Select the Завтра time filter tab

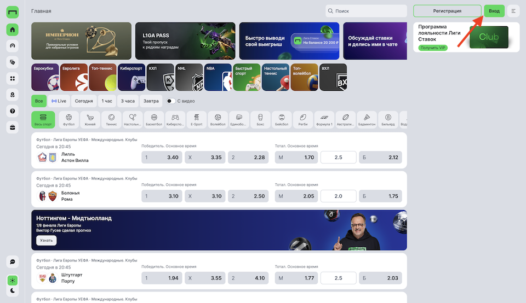click(x=151, y=101)
